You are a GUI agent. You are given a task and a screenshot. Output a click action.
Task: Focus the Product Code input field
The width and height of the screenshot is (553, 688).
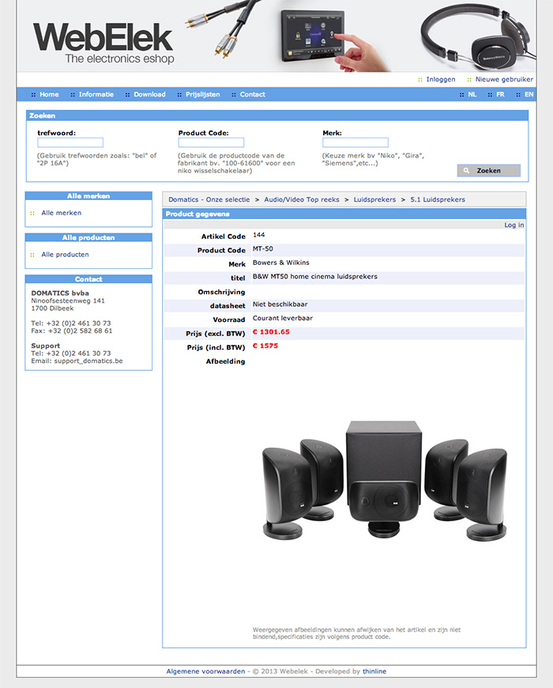pyautogui.click(x=211, y=142)
